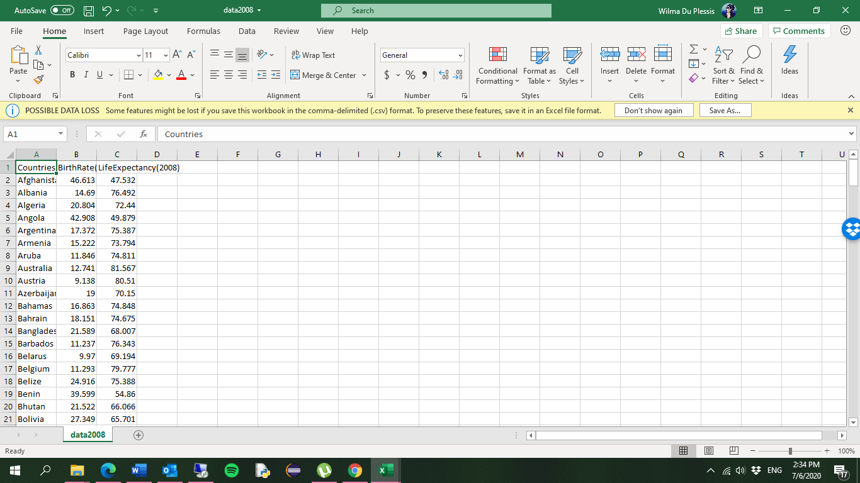Toggle Middle Align for cells
Viewport: 860px width, 483px height.
pyautogui.click(x=229, y=55)
